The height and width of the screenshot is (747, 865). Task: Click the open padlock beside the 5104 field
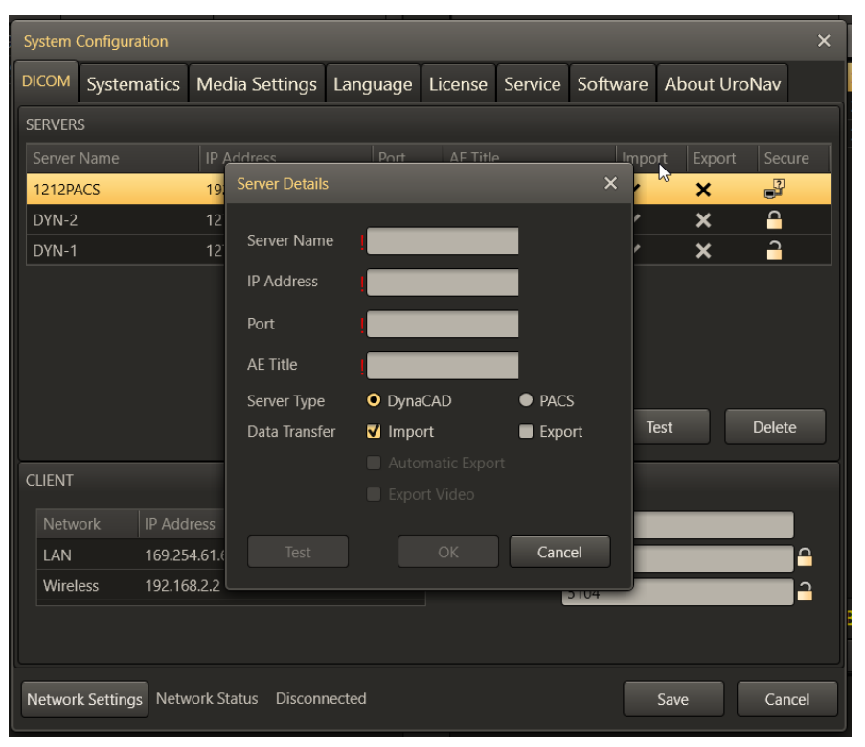(805, 592)
